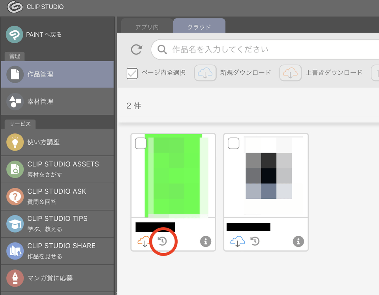Click the 管理 section label

point(15,56)
